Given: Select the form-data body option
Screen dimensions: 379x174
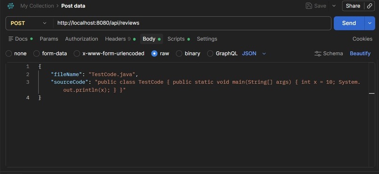Looking at the screenshot, I should click(x=36, y=54).
